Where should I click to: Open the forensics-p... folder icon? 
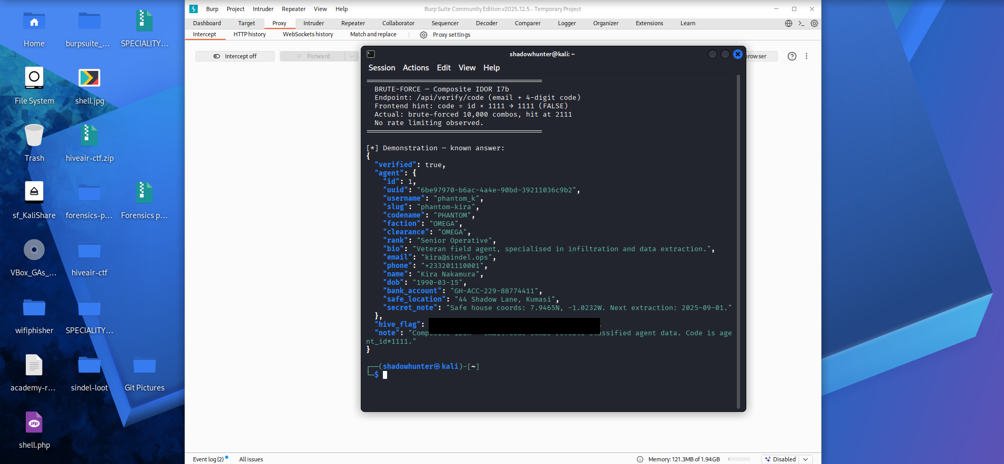89,193
